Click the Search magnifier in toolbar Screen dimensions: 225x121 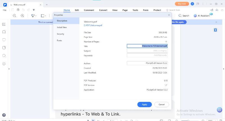[x=180, y=15]
